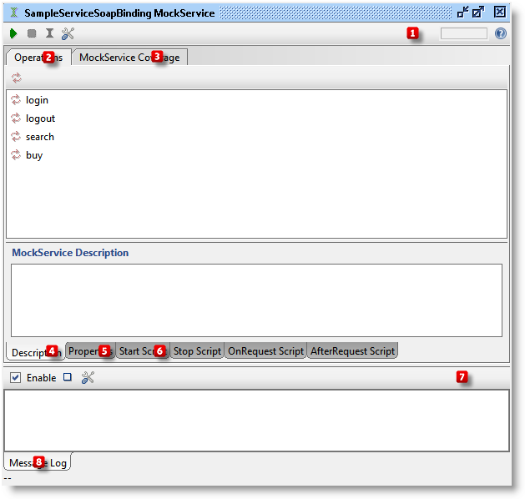Open message log options wrench icon

pyautogui.click(x=88, y=377)
